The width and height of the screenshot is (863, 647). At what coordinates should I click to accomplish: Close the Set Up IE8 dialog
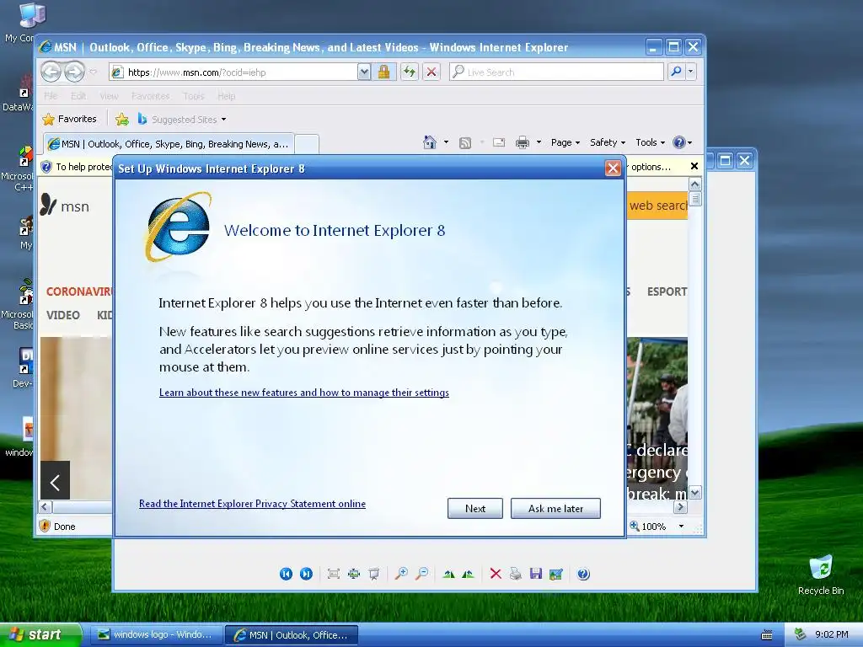click(x=613, y=168)
